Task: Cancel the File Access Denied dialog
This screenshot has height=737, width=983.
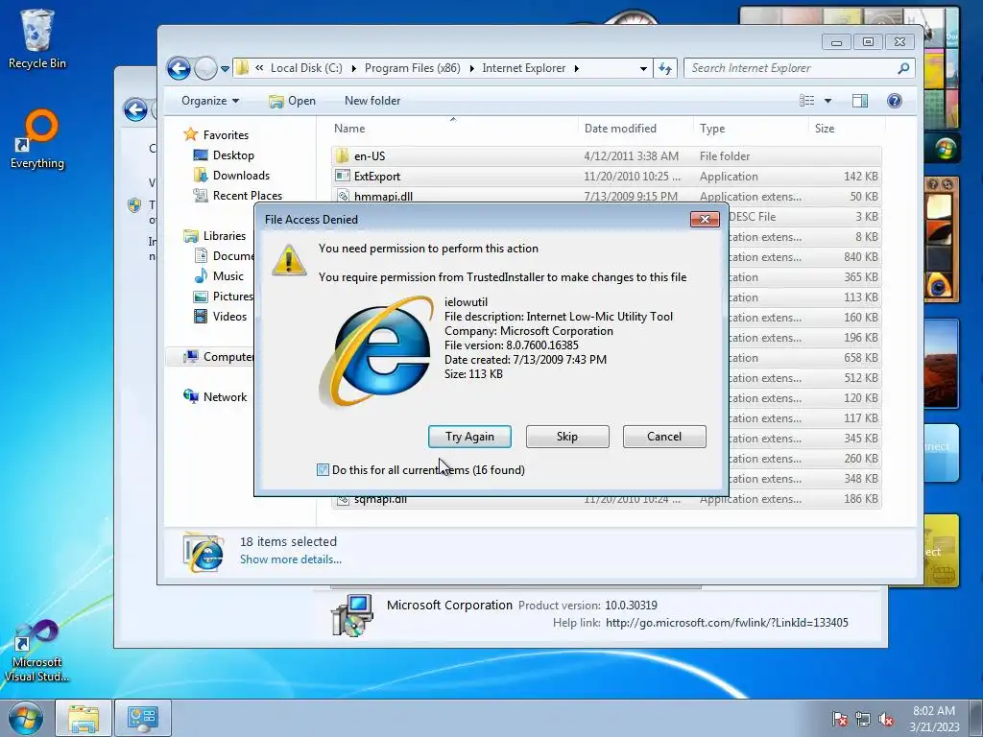Action: point(664,437)
